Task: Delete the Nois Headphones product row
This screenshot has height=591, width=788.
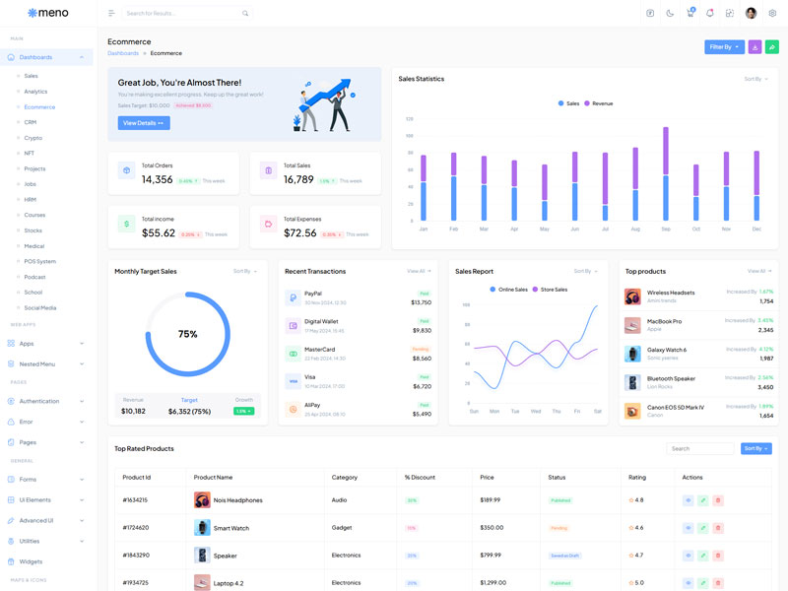Action: tap(718, 500)
